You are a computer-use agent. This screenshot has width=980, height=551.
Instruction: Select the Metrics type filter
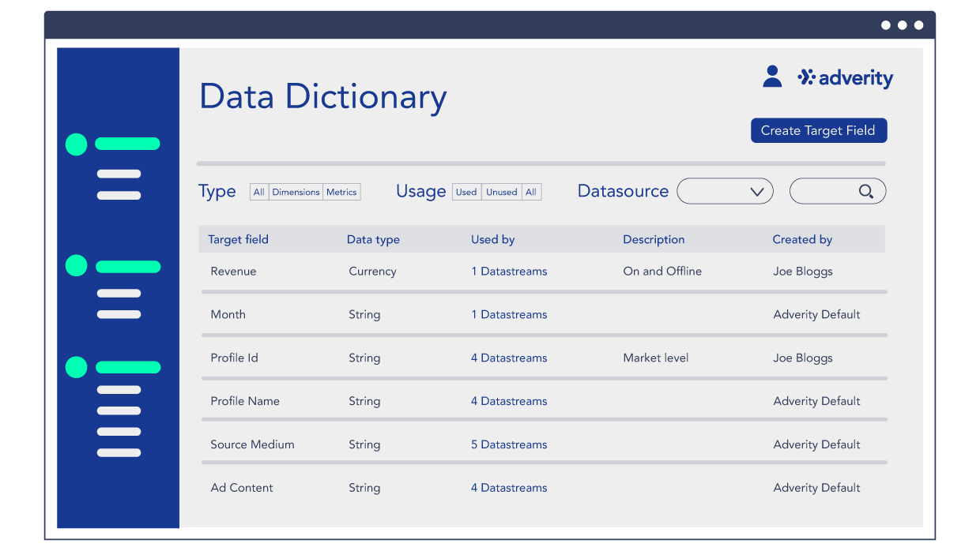[341, 191]
